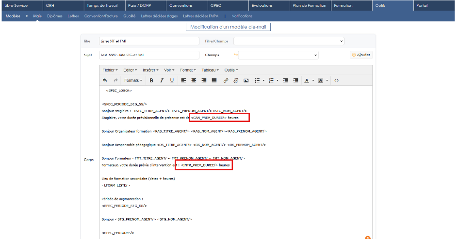
Task: Open Lettres dédiées FMPA submenu
Action: (201, 16)
